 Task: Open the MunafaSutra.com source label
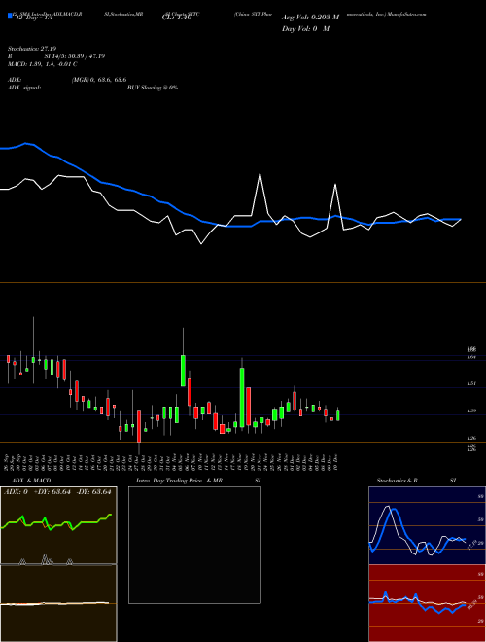click(407, 14)
